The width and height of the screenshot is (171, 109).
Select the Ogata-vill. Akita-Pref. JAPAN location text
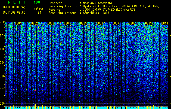pyautogui.click(x=121, y=6)
